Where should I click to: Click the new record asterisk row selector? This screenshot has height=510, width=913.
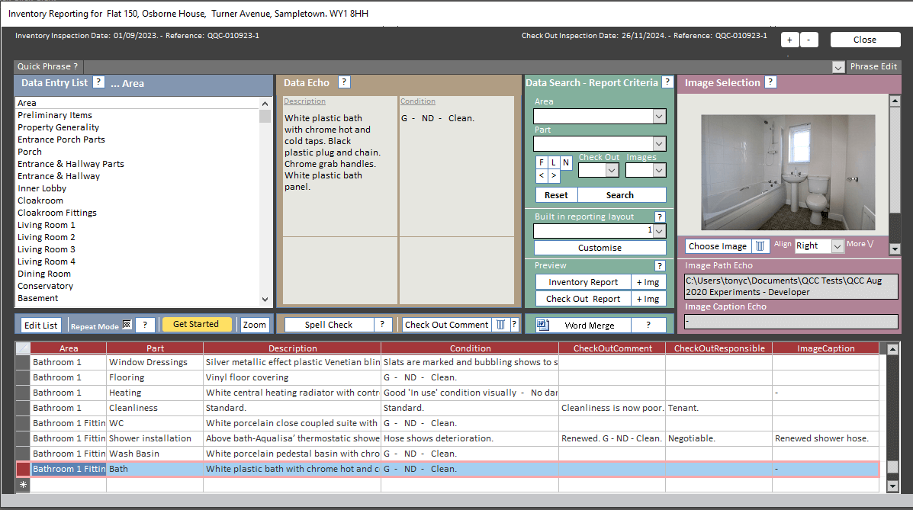coord(23,484)
